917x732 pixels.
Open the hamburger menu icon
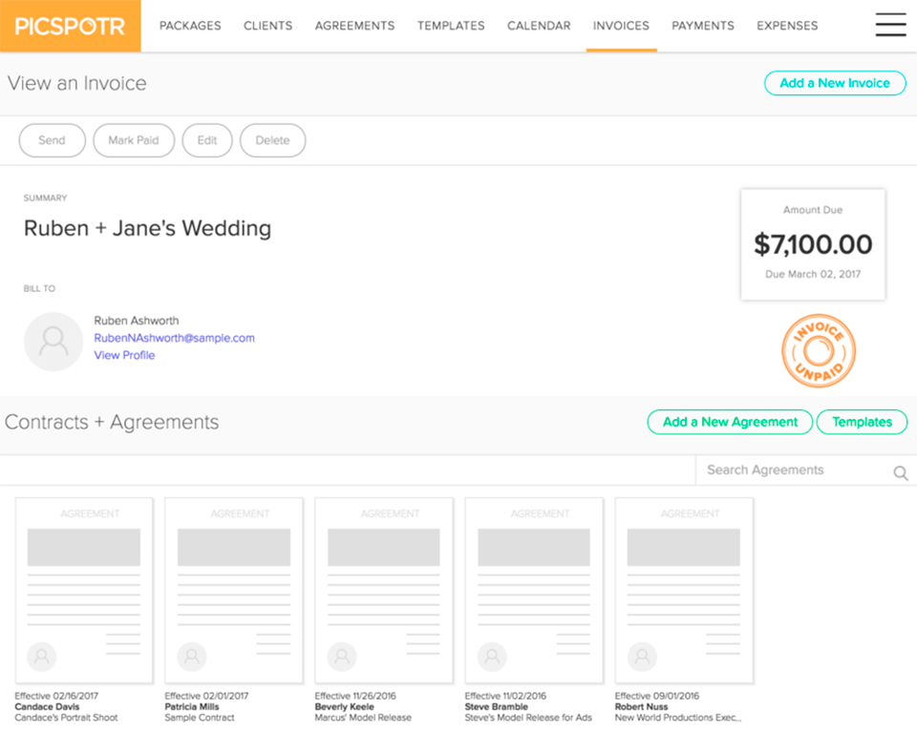890,26
